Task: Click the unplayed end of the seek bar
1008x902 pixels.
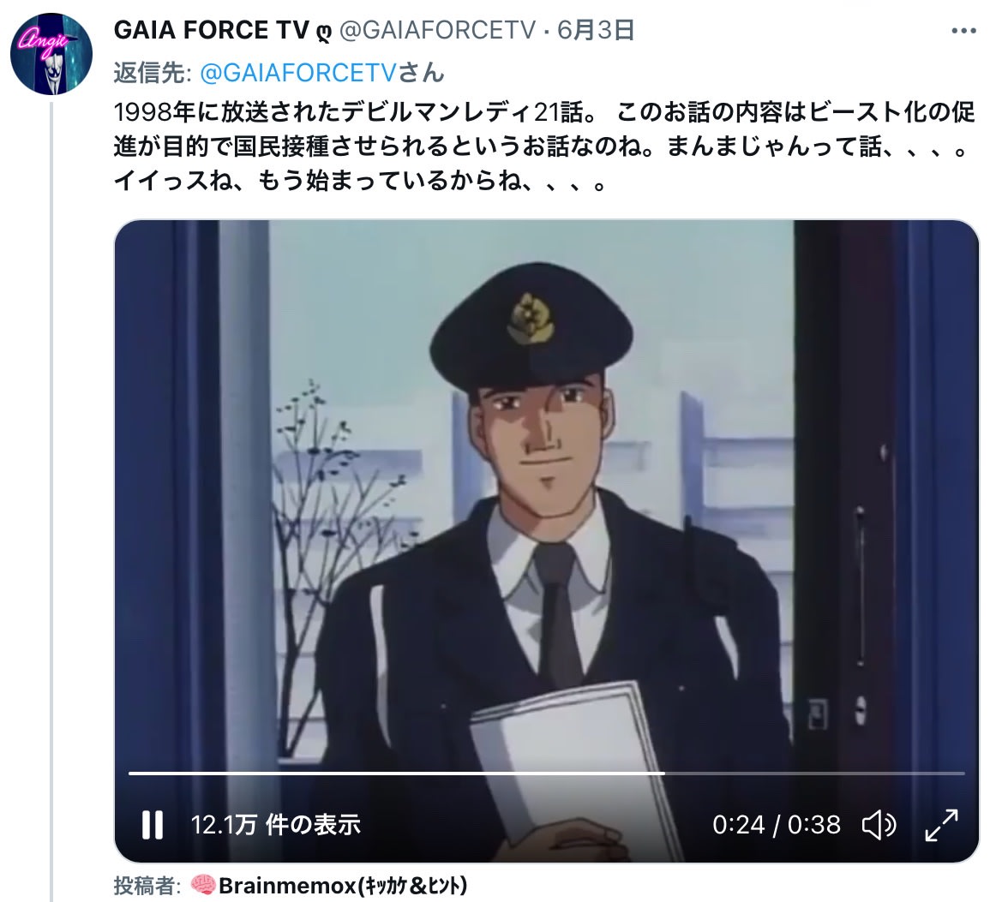Action: coord(814,773)
